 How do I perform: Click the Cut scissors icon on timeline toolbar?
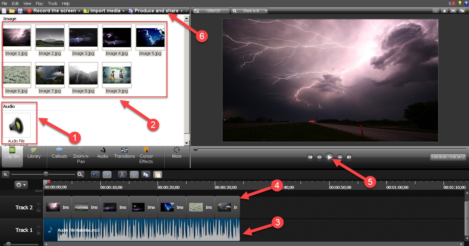(122, 175)
